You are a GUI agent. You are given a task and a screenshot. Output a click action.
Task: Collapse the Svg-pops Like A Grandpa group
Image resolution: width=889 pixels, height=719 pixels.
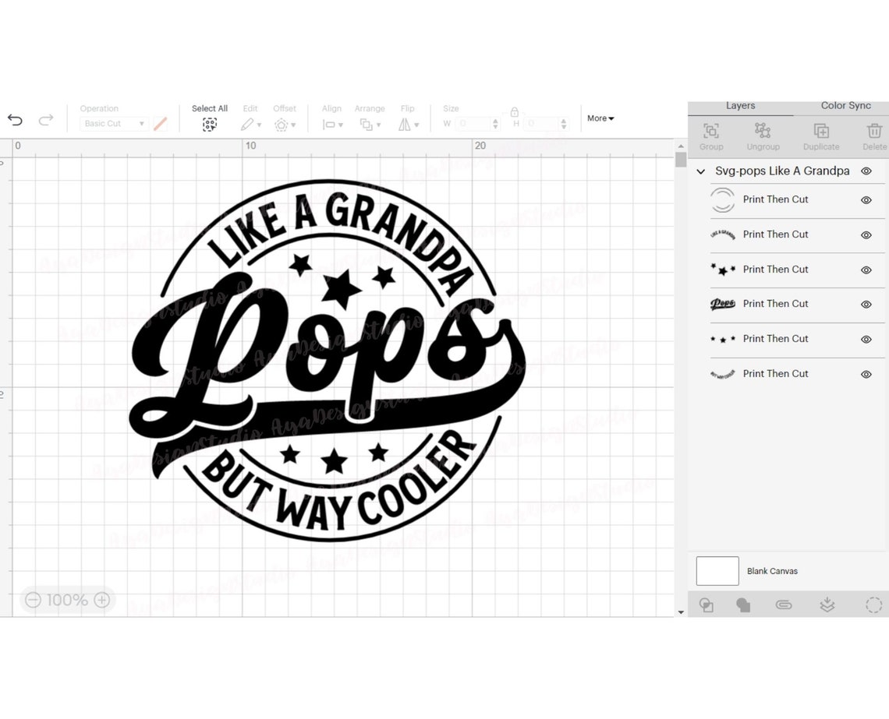tap(701, 171)
